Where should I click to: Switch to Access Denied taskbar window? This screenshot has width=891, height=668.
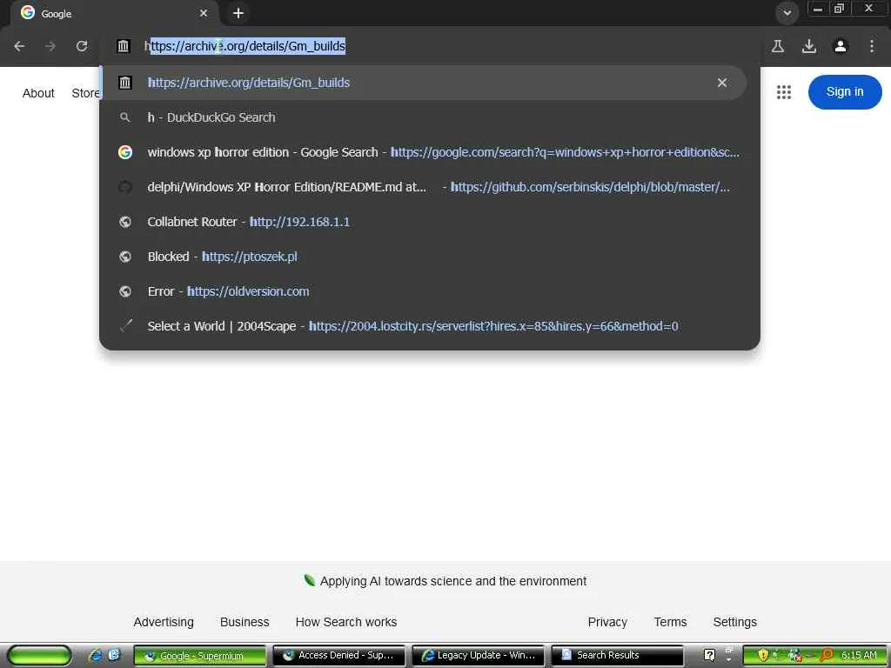[338, 656]
